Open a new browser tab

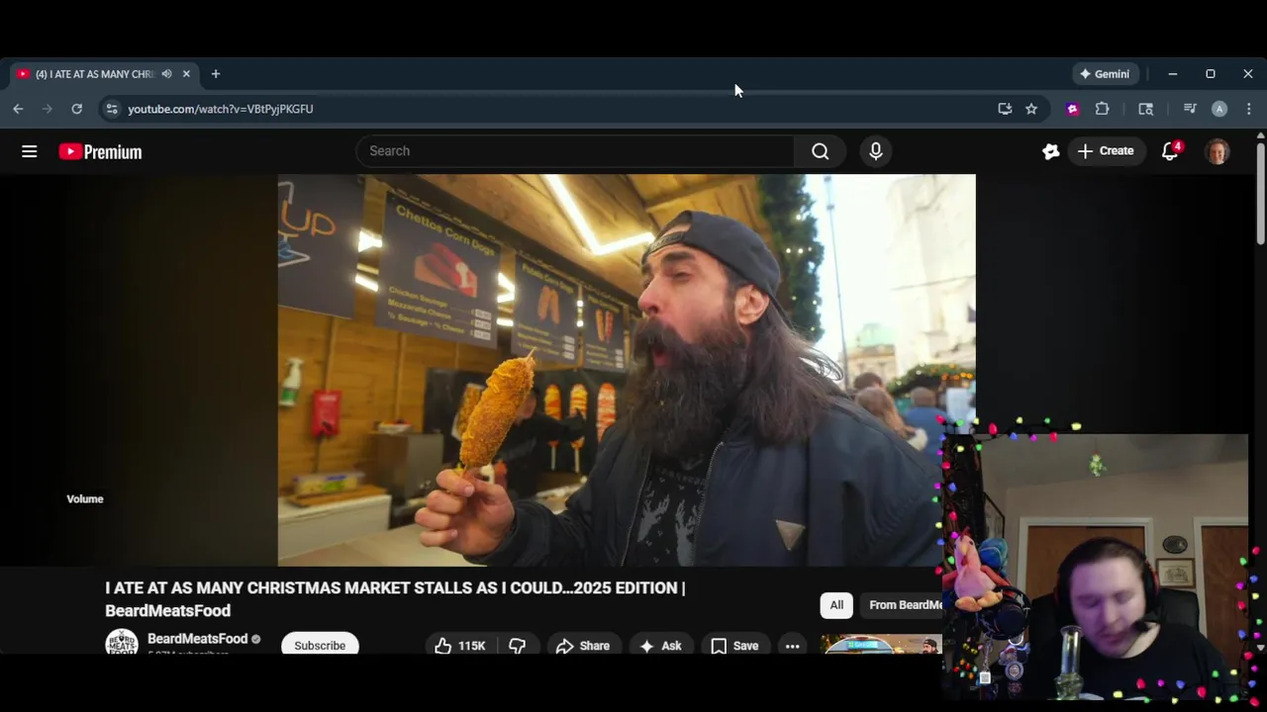coord(216,74)
